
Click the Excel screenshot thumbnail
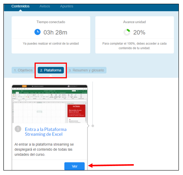pyautogui.click(x=50, y=104)
